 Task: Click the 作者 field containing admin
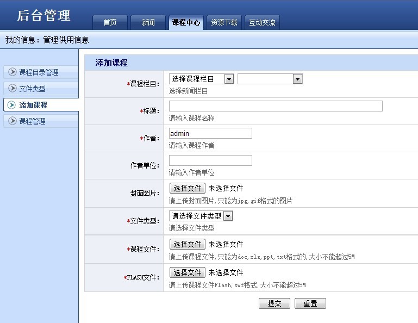(x=210, y=133)
